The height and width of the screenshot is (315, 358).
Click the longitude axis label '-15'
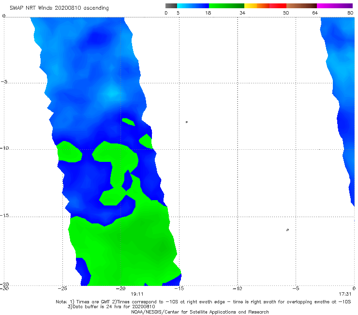pos(179,288)
